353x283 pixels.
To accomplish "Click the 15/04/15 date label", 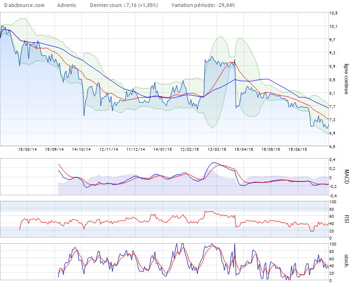I will click(244, 149).
